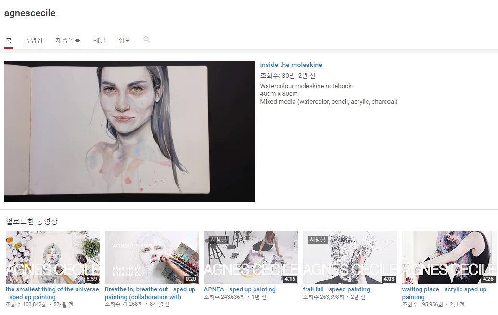Open 'the smallest thing of the universe' thumbnail
The image size is (498, 315).
(53, 257)
